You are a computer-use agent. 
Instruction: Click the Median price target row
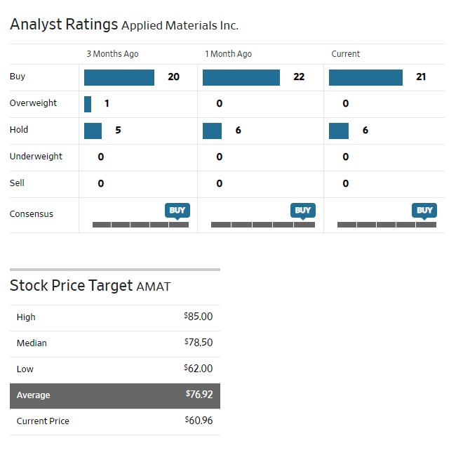(114, 343)
